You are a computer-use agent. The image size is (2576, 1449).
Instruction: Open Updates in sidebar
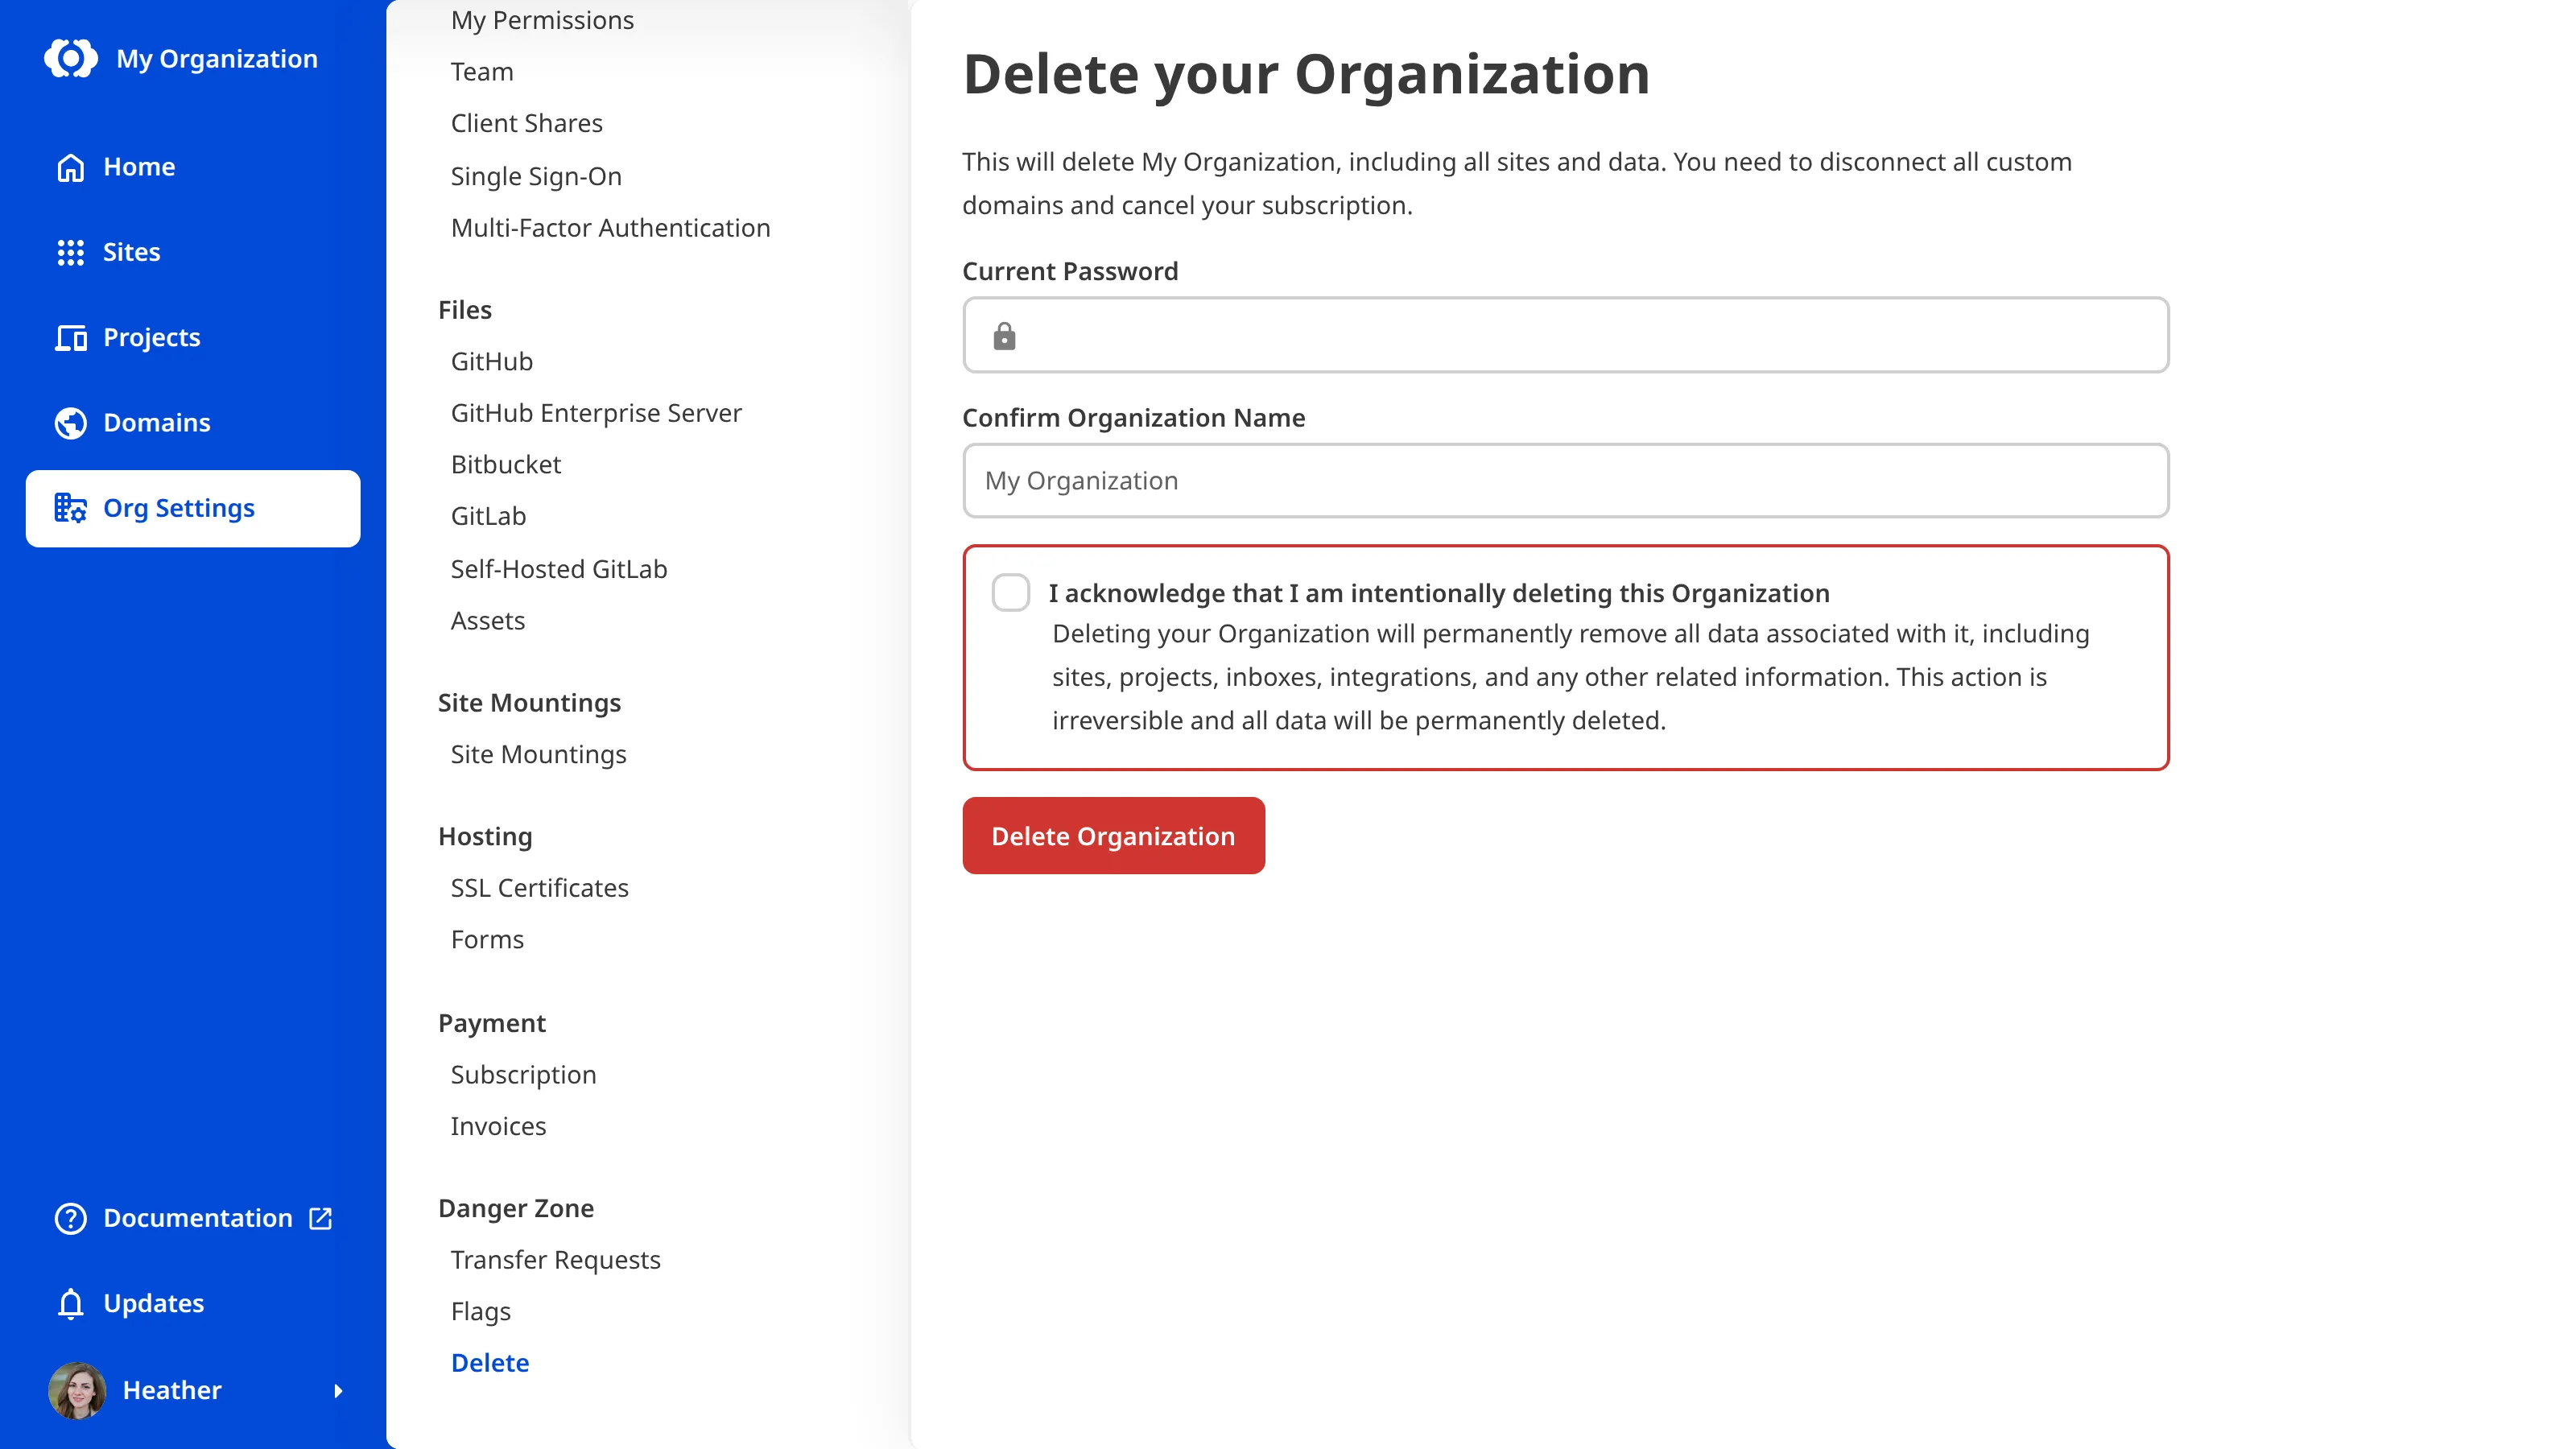[193, 1304]
